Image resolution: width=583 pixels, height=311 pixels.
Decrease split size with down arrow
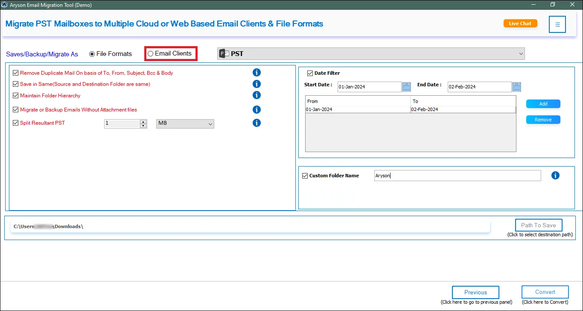coord(143,126)
